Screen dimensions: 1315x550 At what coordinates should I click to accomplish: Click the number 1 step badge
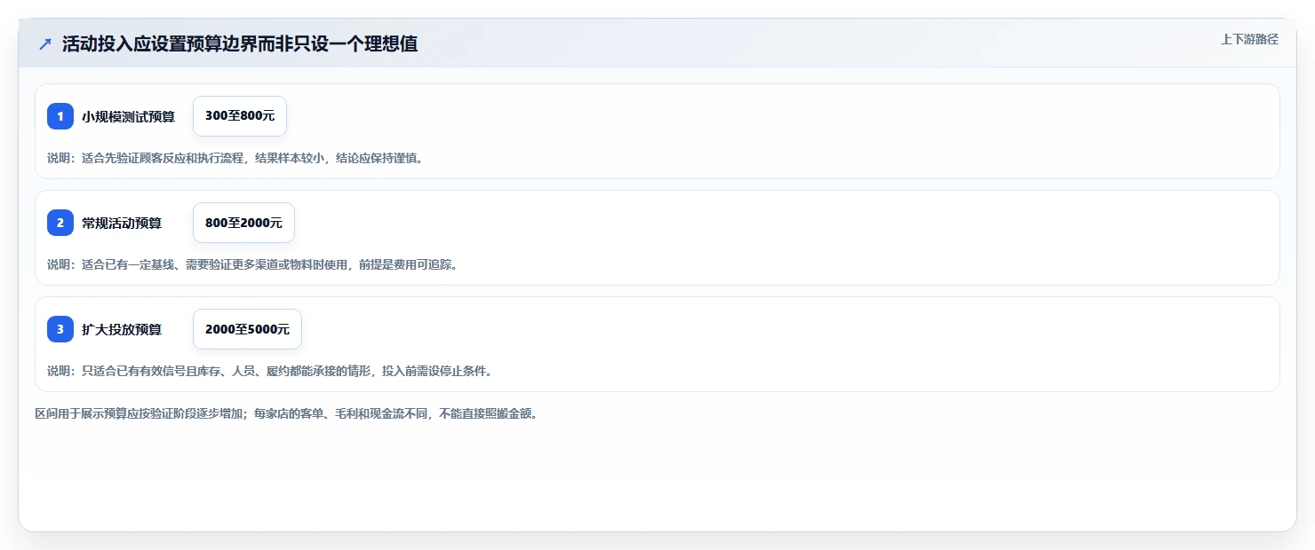[x=60, y=116]
